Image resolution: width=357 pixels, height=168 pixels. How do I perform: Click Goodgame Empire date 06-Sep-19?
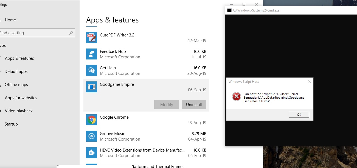(x=197, y=90)
